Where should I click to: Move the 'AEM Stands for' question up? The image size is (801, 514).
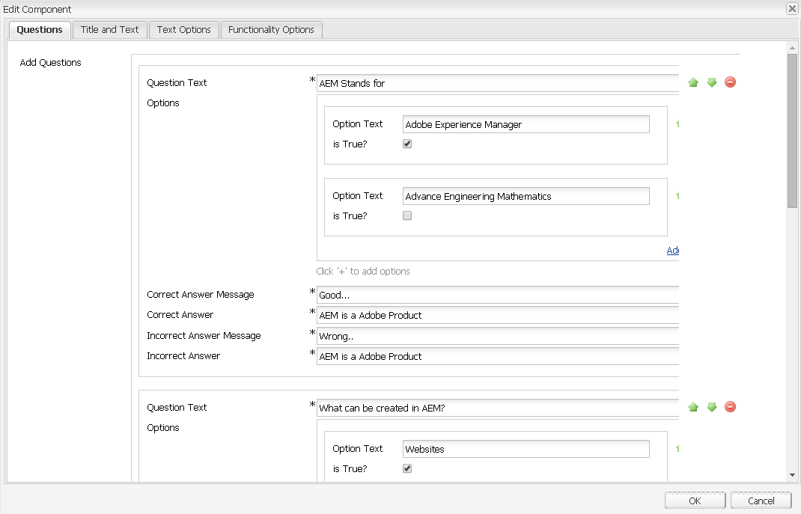coord(693,82)
